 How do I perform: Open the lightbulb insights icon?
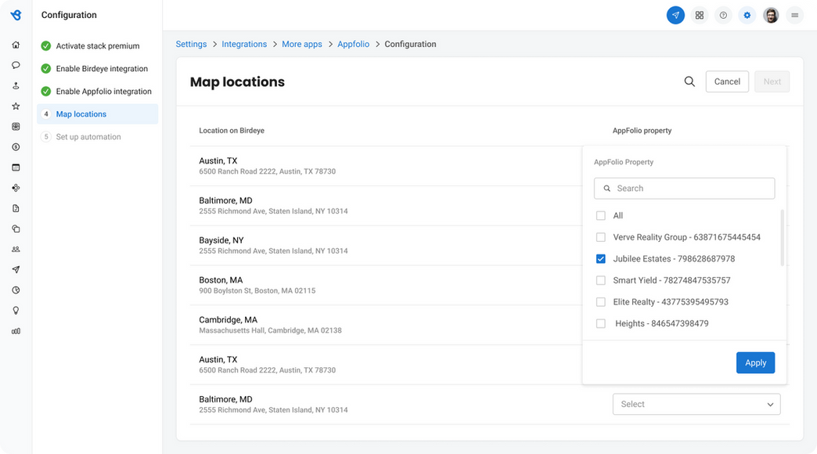point(16,311)
